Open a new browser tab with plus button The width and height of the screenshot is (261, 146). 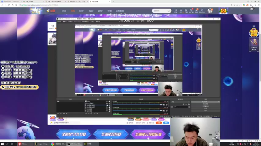click(x=113, y=2)
